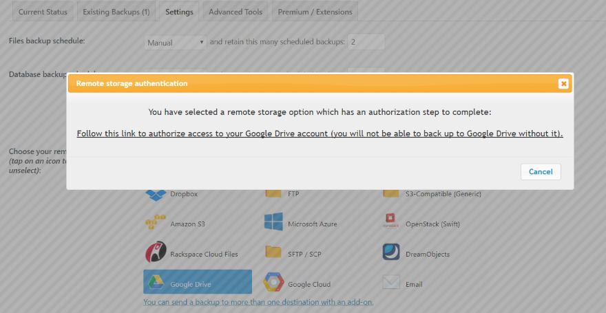The height and width of the screenshot is (313, 606).
Task: Switch to the Current Status tab
Action: [x=43, y=12]
